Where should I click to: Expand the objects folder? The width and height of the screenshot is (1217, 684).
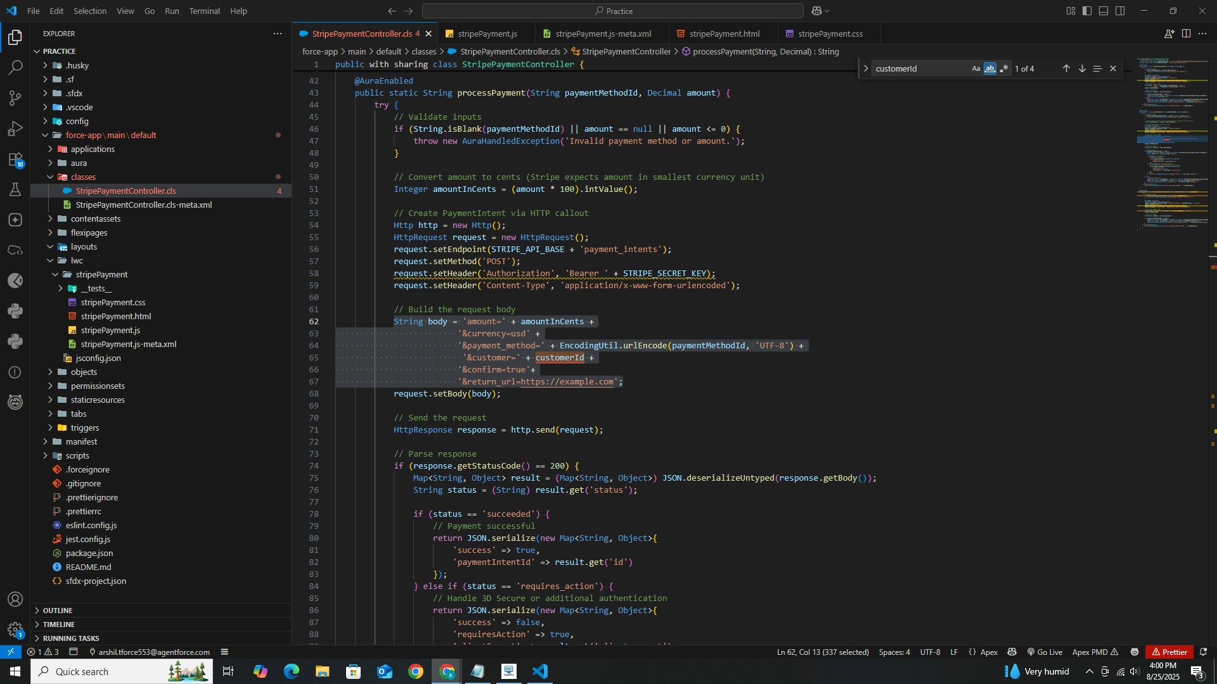click(x=84, y=372)
